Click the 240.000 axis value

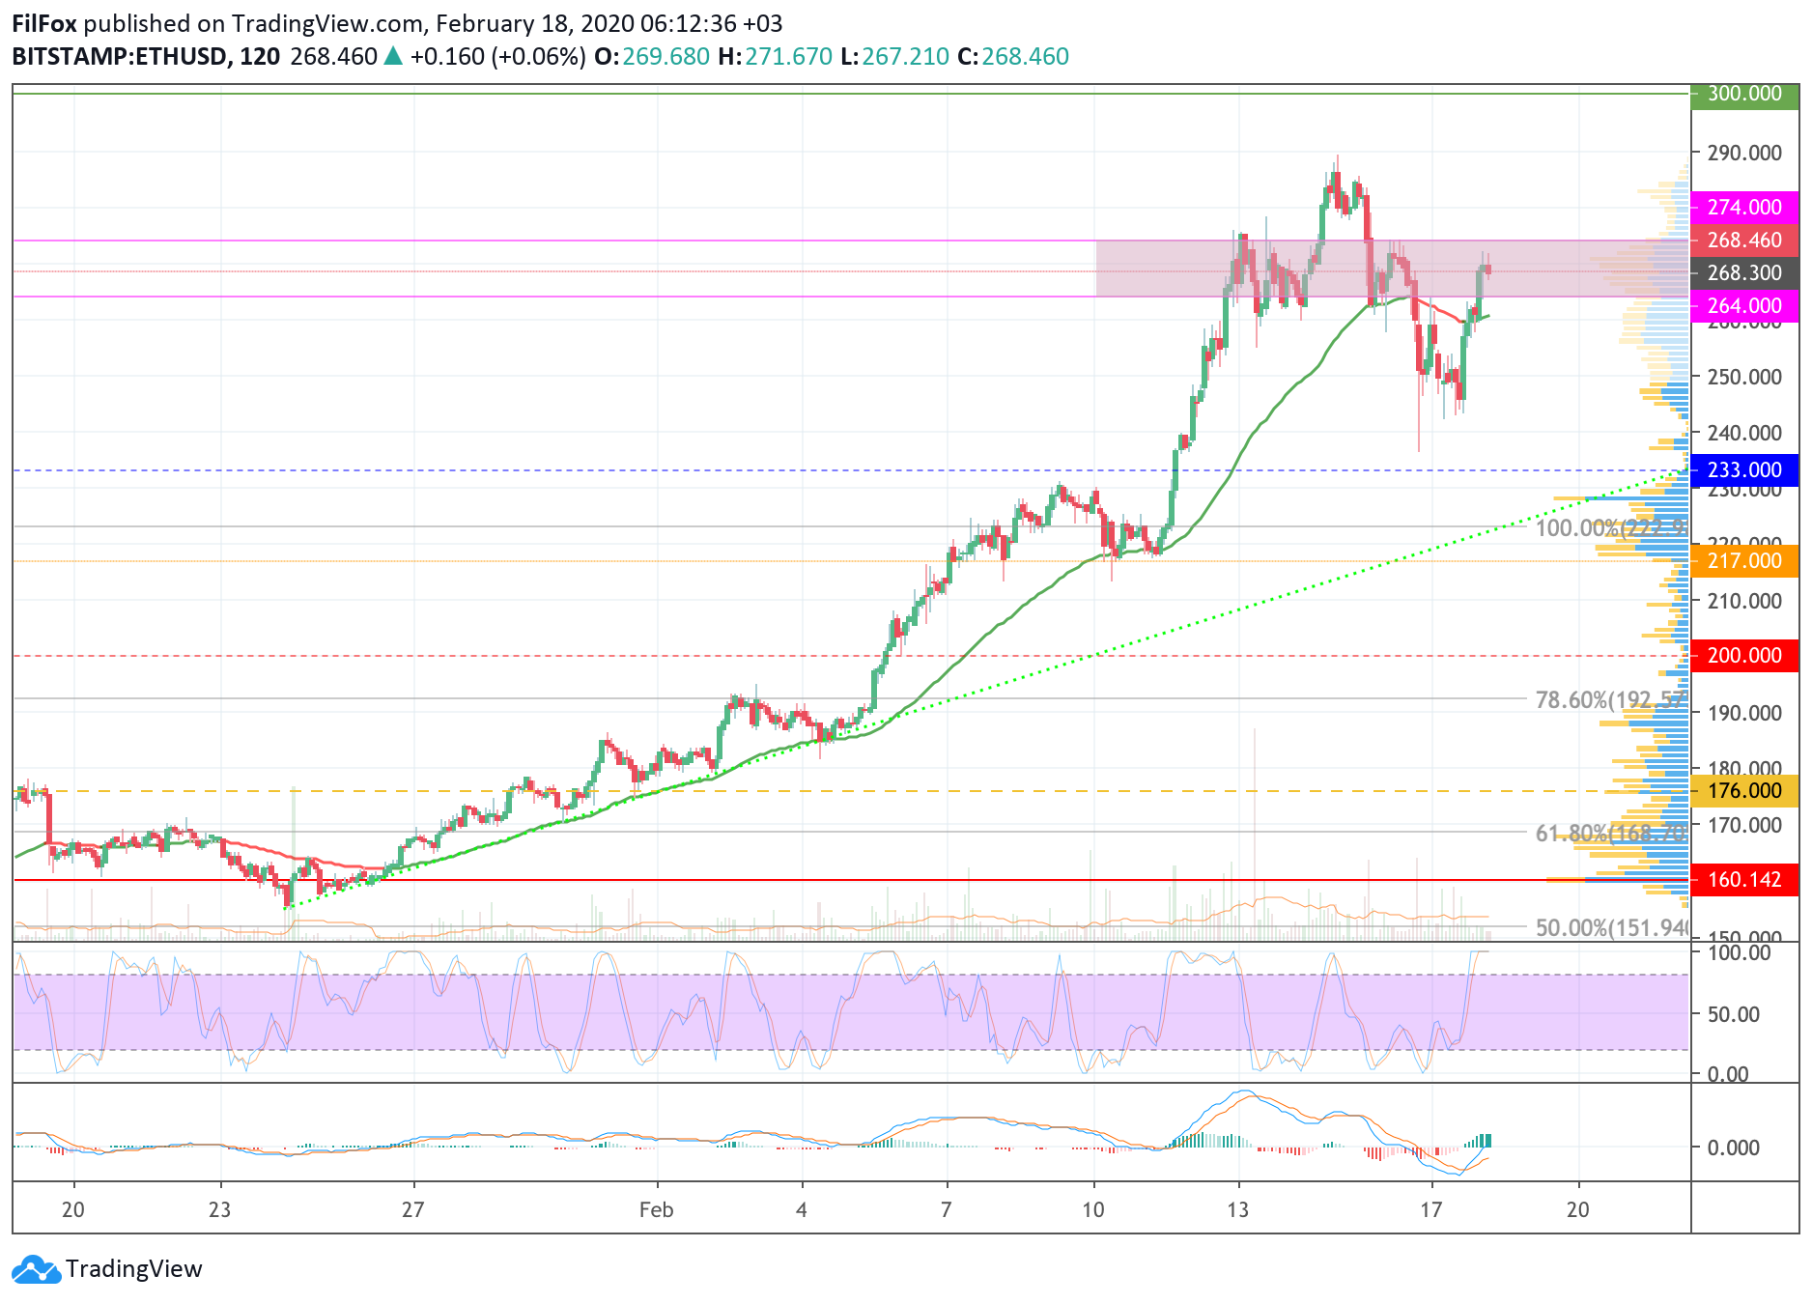coord(1744,433)
